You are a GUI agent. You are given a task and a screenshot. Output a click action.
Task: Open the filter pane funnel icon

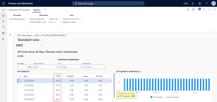(10, 35)
